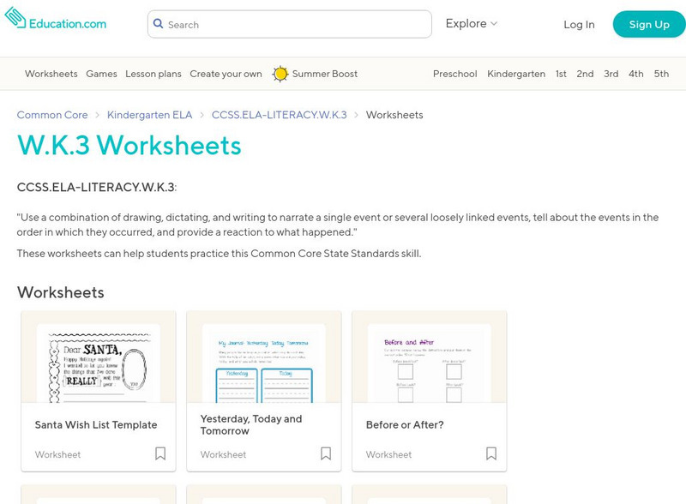Image resolution: width=686 pixels, height=504 pixels.
Task: Click the Log In link
Action: [579, 25]
